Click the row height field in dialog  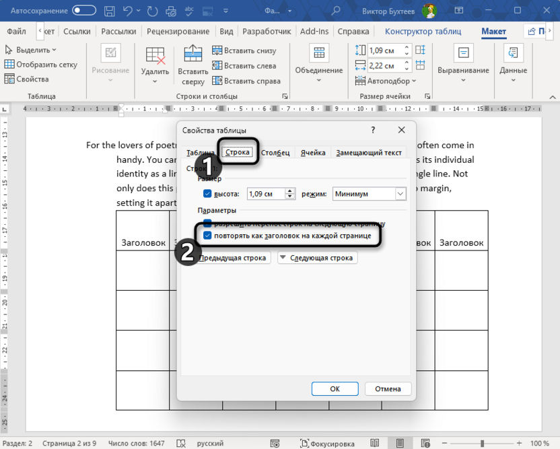(267, 194)
